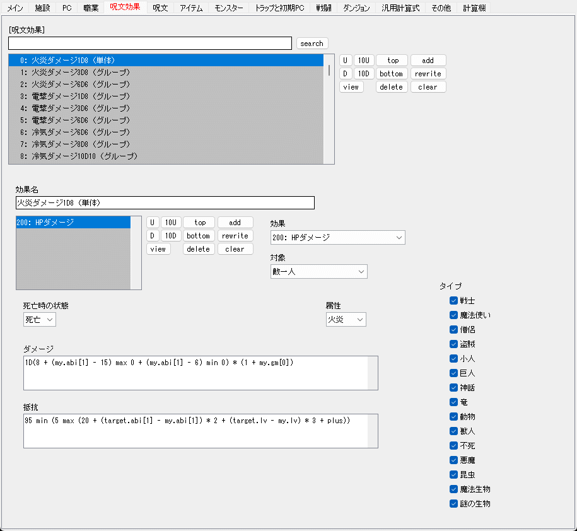Click the upper D button beside the spell list
This screenshot has width=577, height=531.
pyautogui.click(x=345, y=74)
